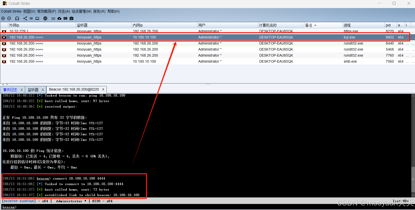The image size is (415, 210).
Task: Open listeners via the headphones icon
Action: click(x=17, y=18)
